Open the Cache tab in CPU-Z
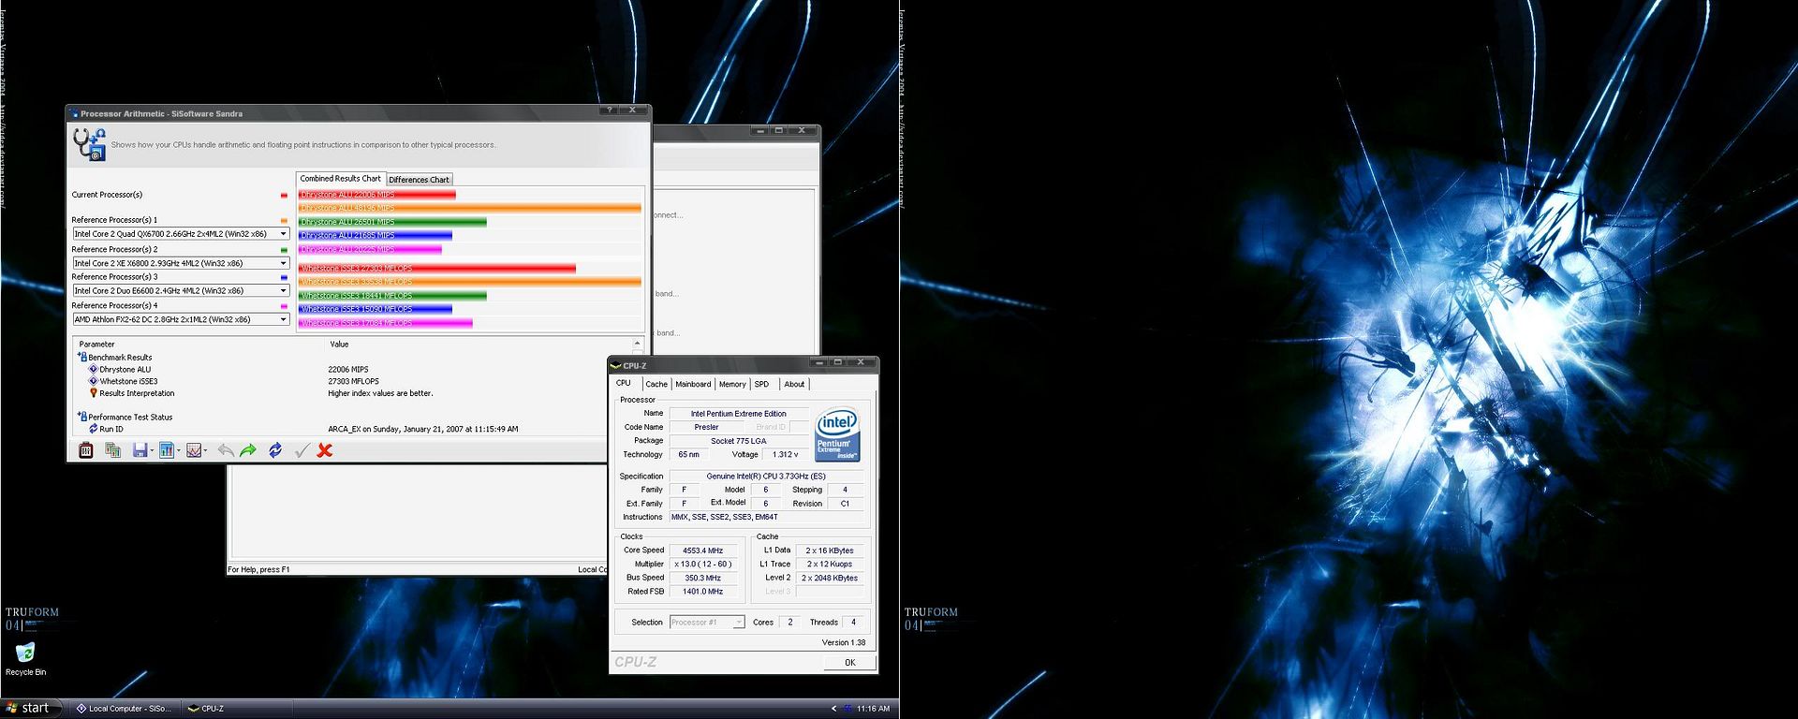Image resolution: width=1798 pixels, height=719 pixels. pyautogui.click(x=656, y=385)
